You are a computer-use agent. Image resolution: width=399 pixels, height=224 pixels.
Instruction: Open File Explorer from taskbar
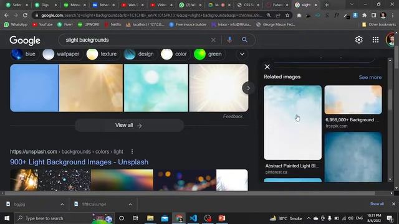150,218
